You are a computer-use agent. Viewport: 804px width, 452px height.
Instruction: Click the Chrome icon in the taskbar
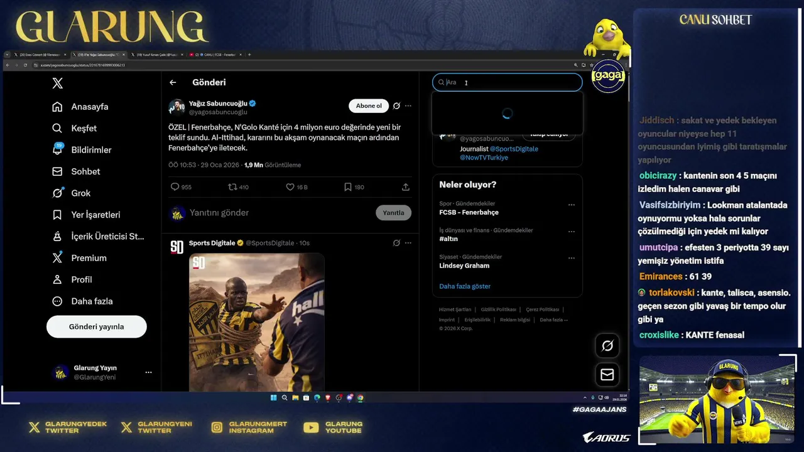(x=360, y=397)
